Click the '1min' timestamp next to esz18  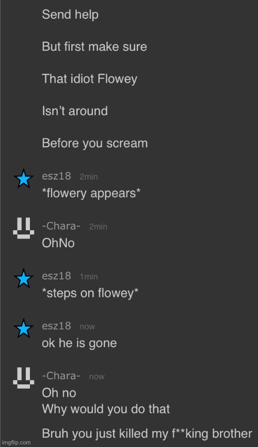click(x=89, y=276)
